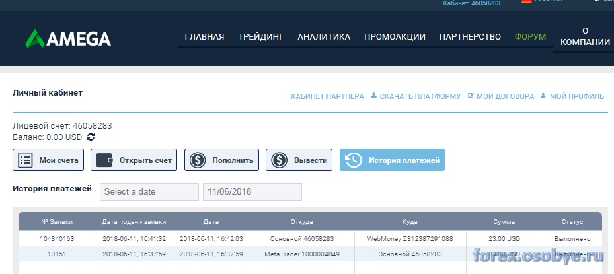Screen dimensions: 614x274
Task: Follow КАБИНЕТ ПАРТНЕРА link
Action: 327,96
